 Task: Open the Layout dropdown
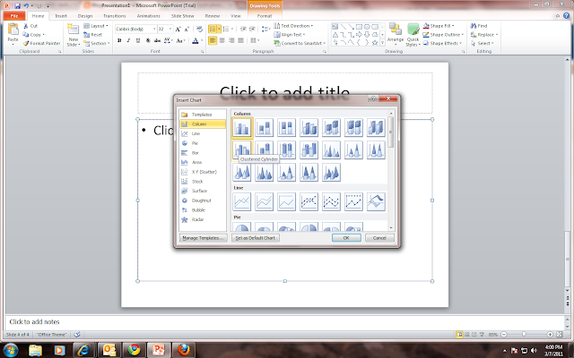pos(96,26)
